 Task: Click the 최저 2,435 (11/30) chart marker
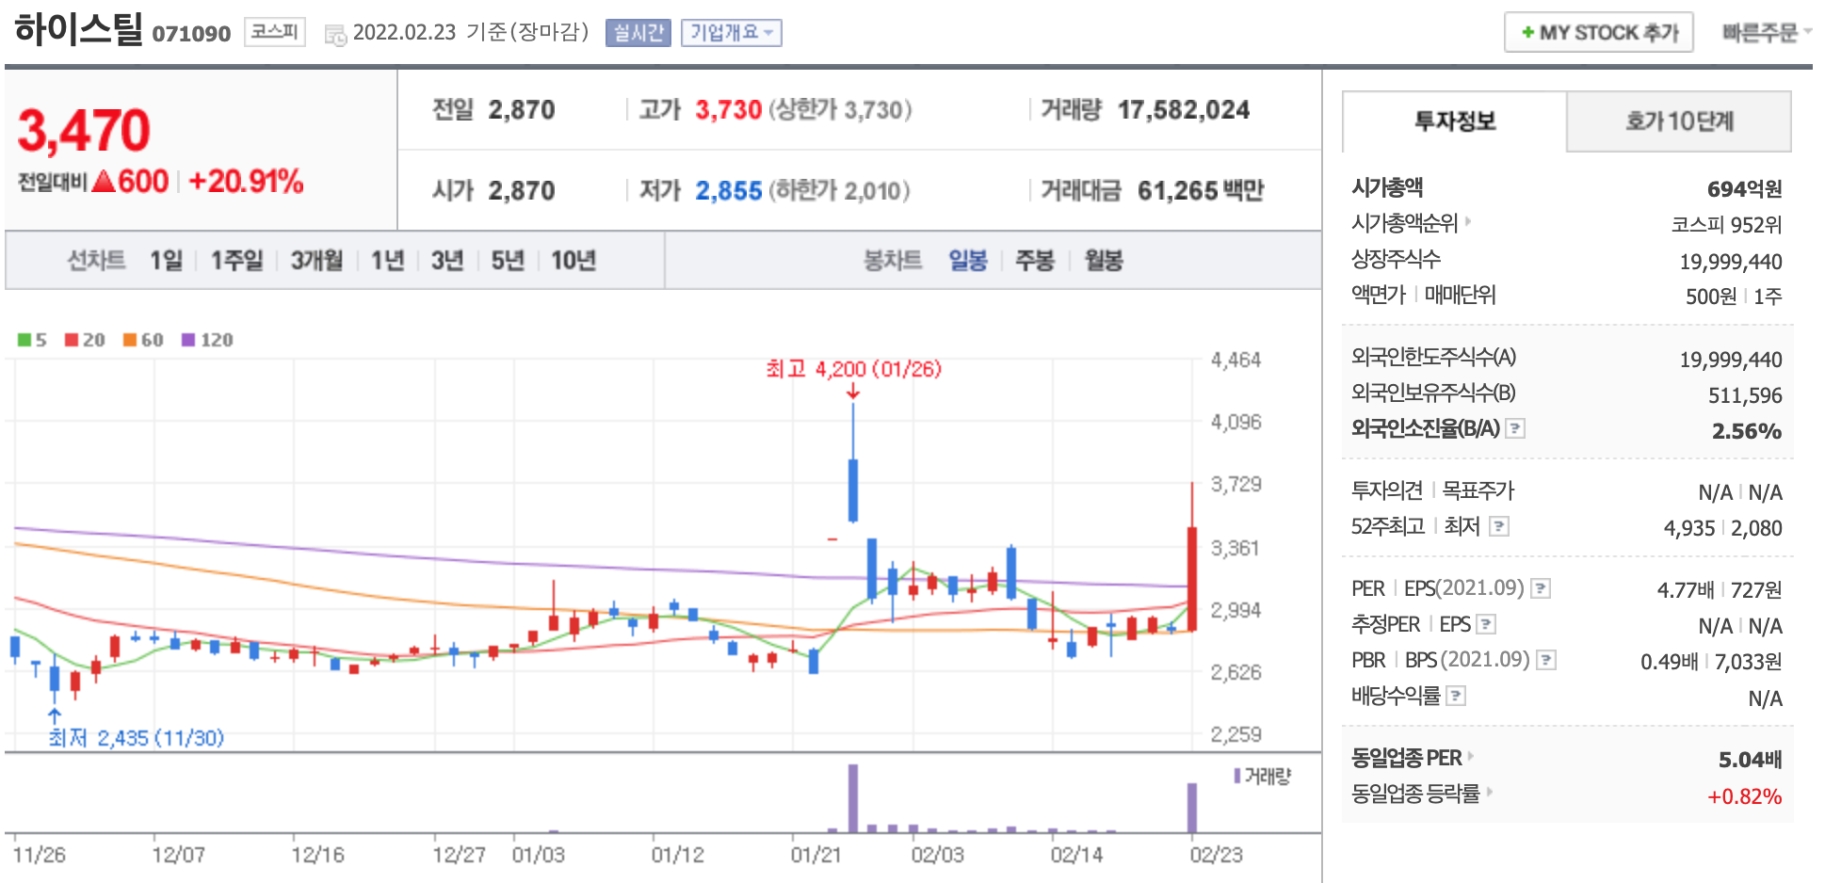[x=137, y=738]
